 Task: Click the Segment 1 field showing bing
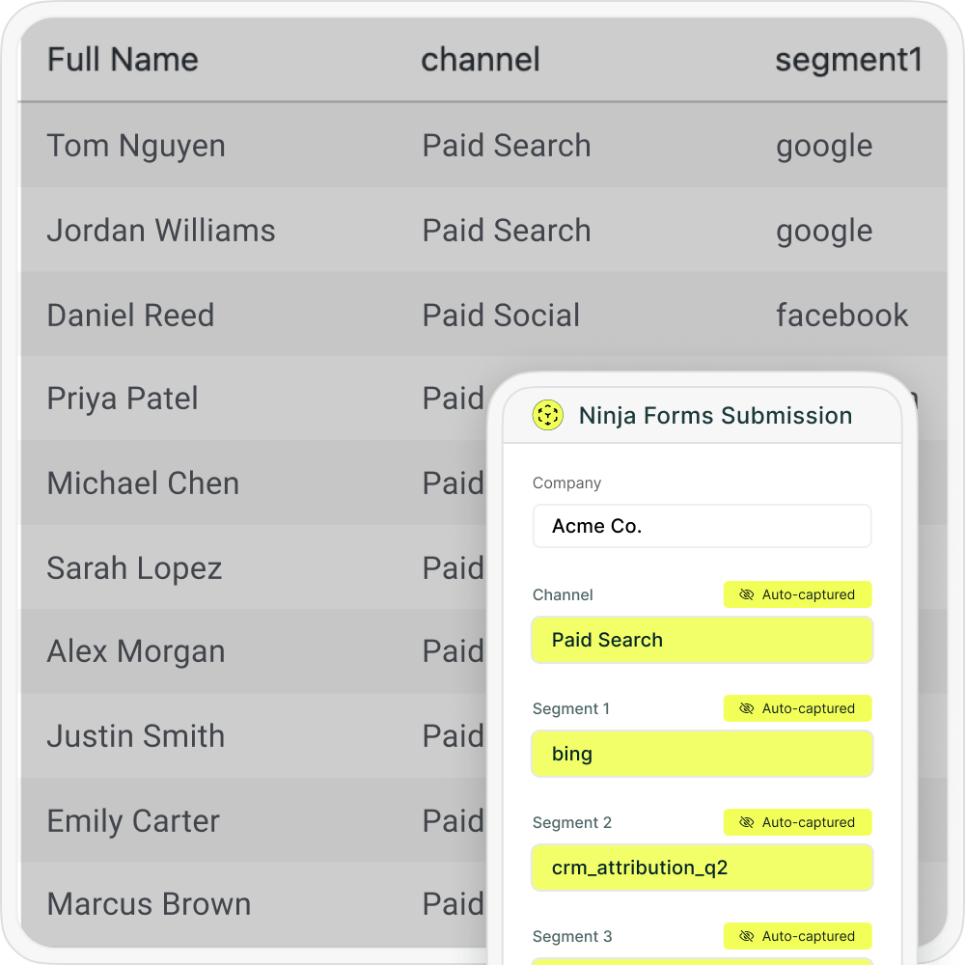[x=702, y=754]
